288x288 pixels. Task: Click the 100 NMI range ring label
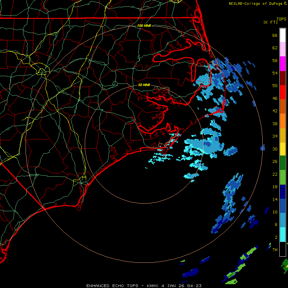click(144, 26)
